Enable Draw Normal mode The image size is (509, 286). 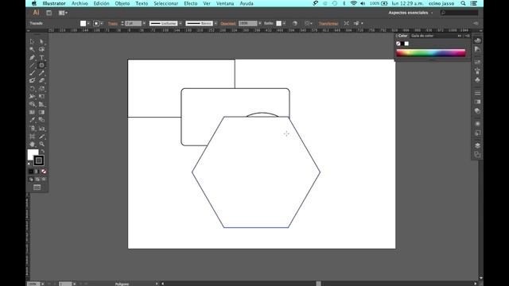click(x=31, y=179)
